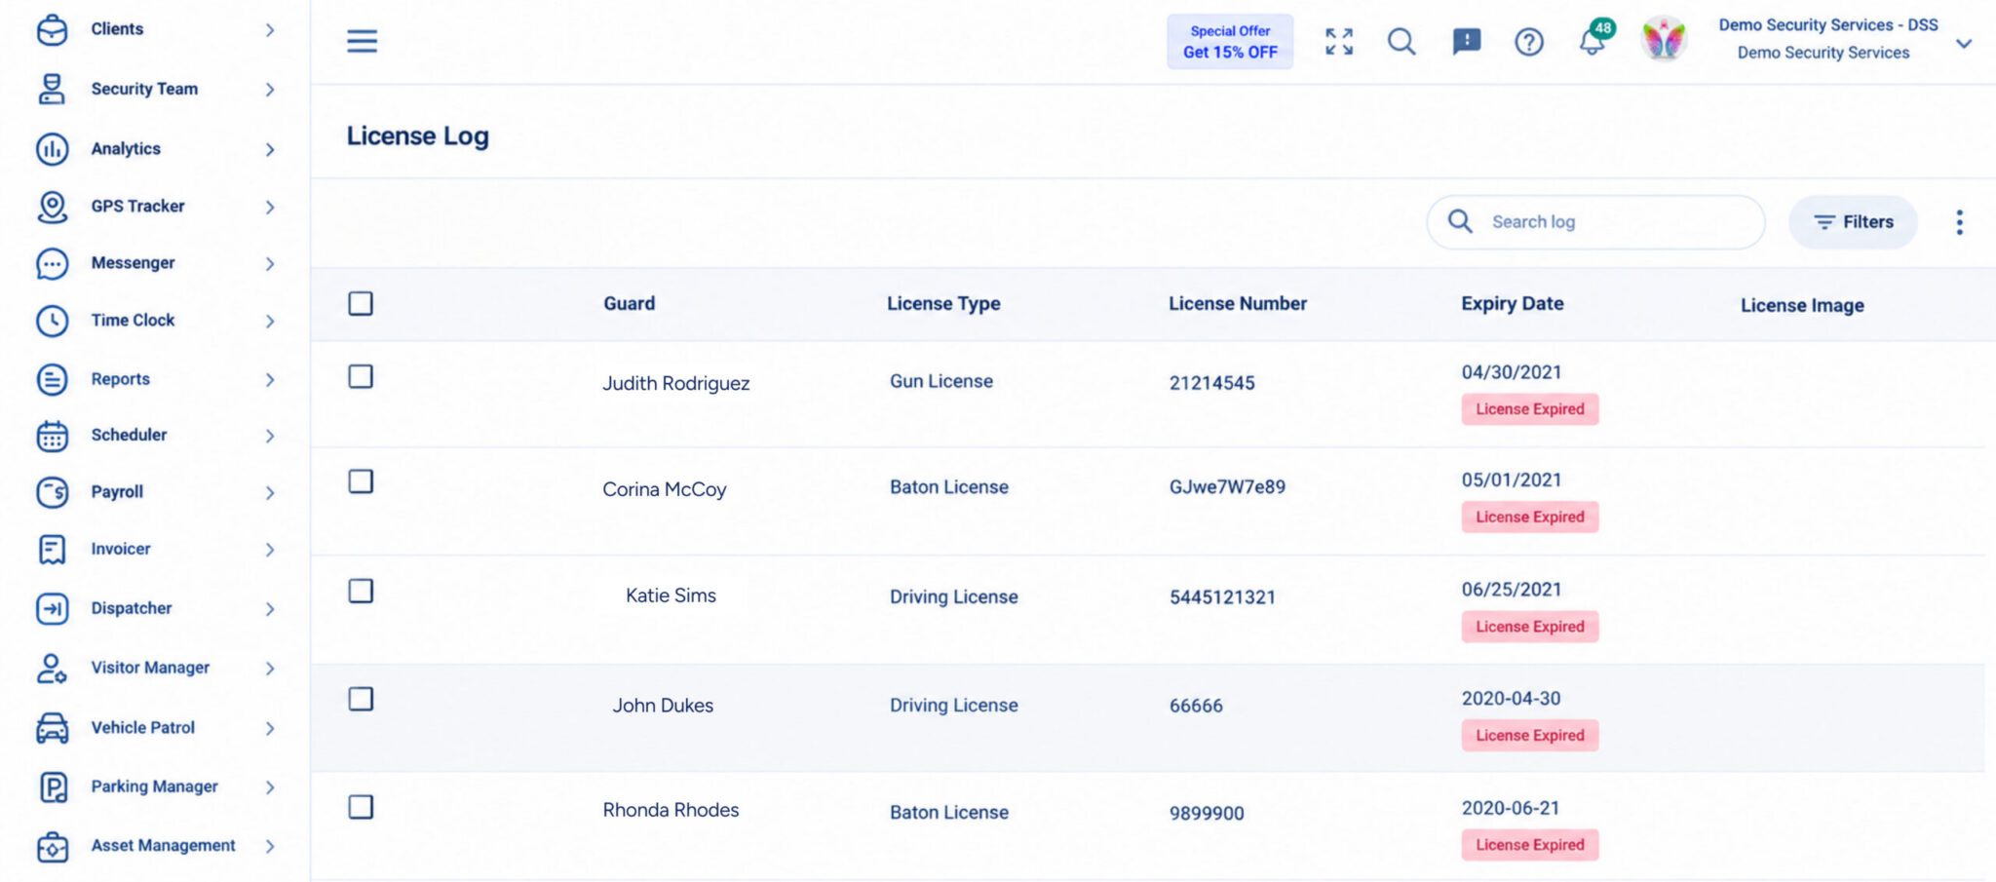Click the Security Team sidebar icon
The width and height of the screenshot is (1996, 882).
52,89
